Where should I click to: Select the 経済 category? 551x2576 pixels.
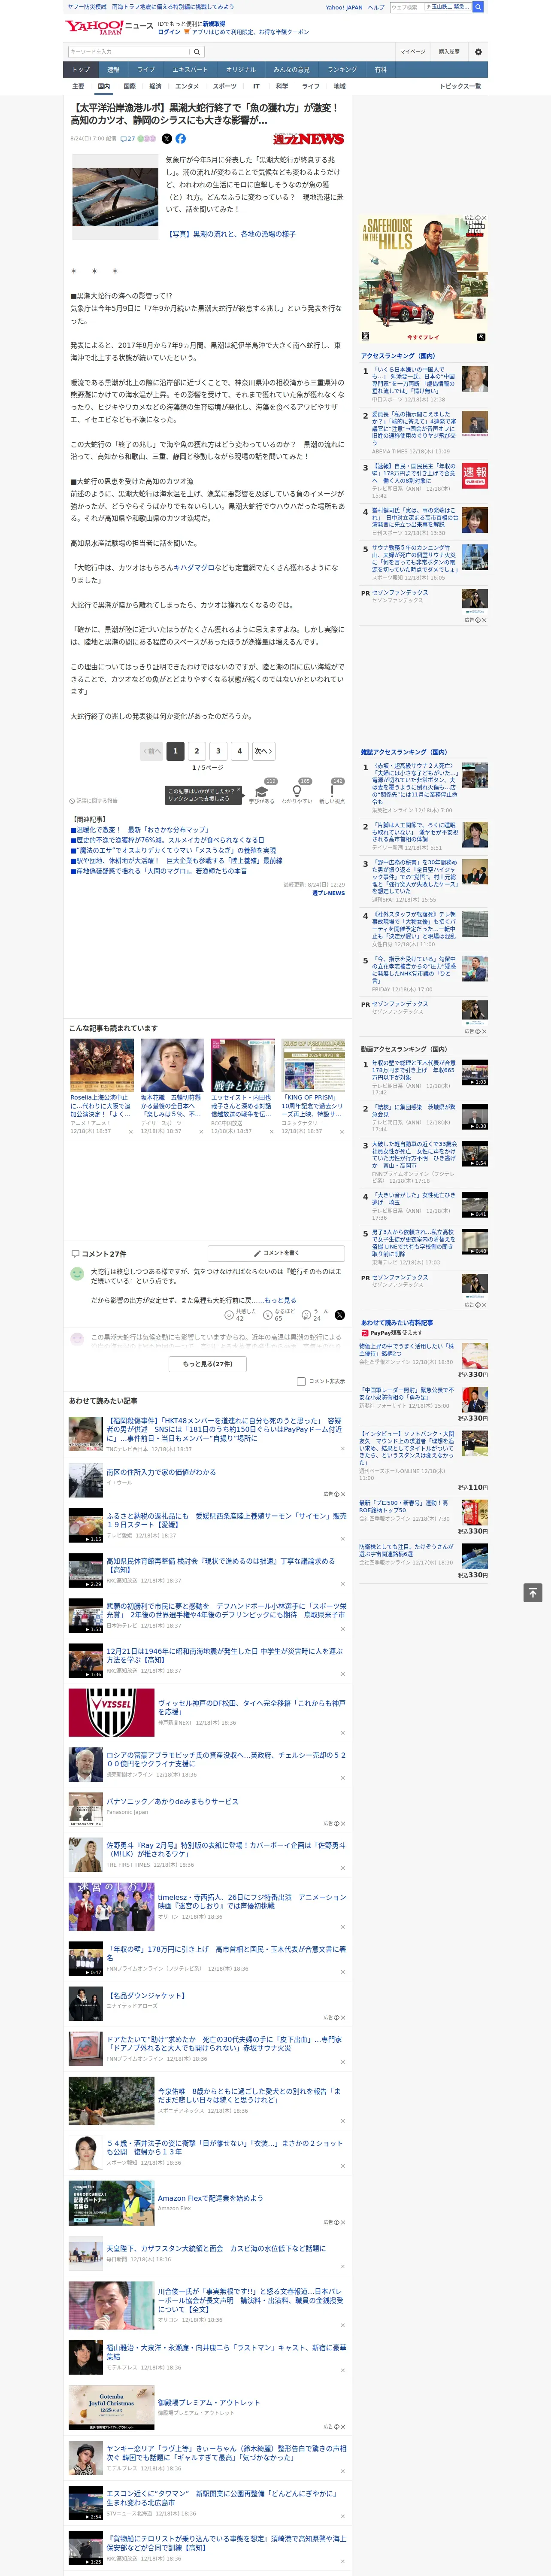click(x=155, y=86)
